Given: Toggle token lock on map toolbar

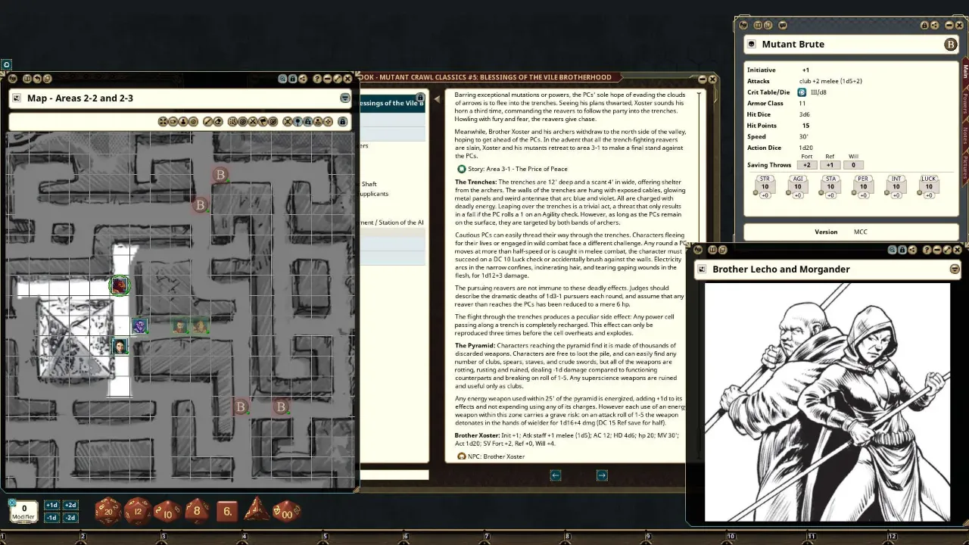Looking at the screenshot, I should pyautogui.click(x=308, y=122).
